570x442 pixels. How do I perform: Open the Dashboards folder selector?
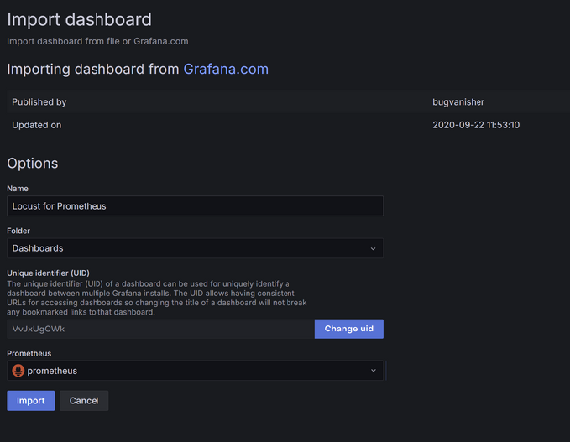pyautogui.click(x=195, y=248)
